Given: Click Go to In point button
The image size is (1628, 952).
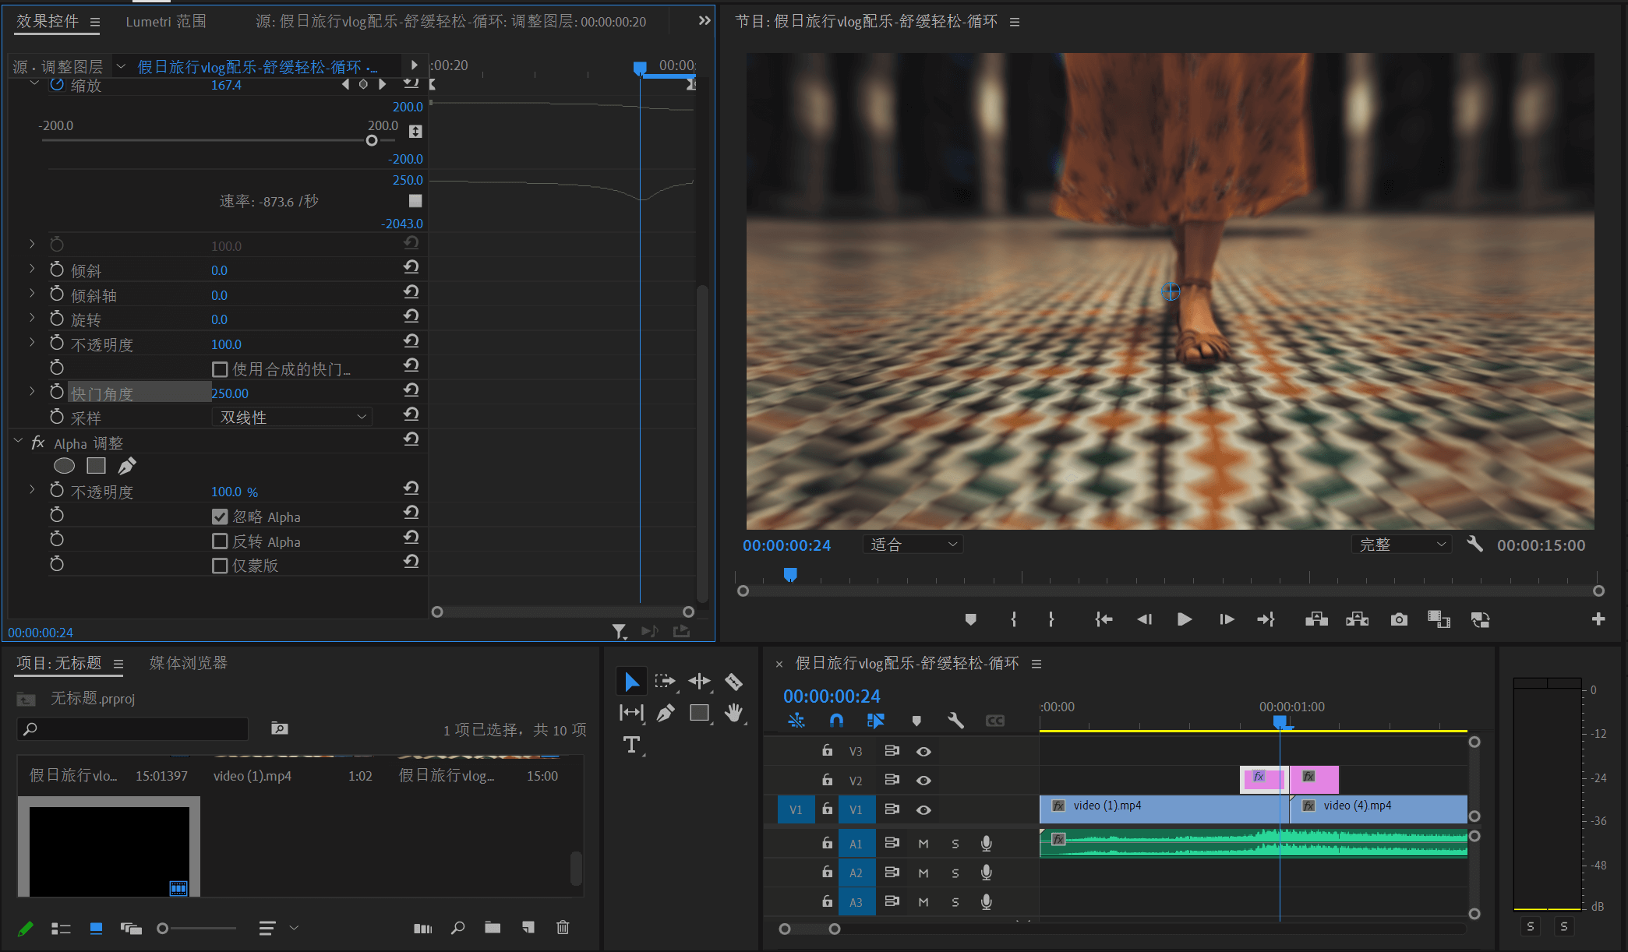Looking at the screenshot, I should (x=1104, y=619).
